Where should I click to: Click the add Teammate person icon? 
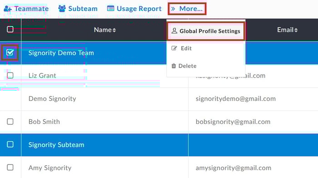[8, 9]
